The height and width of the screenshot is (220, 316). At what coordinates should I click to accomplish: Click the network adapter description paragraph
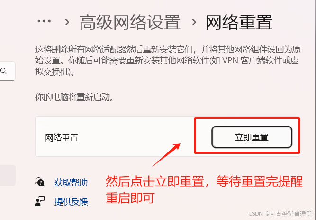click(168, 60)
